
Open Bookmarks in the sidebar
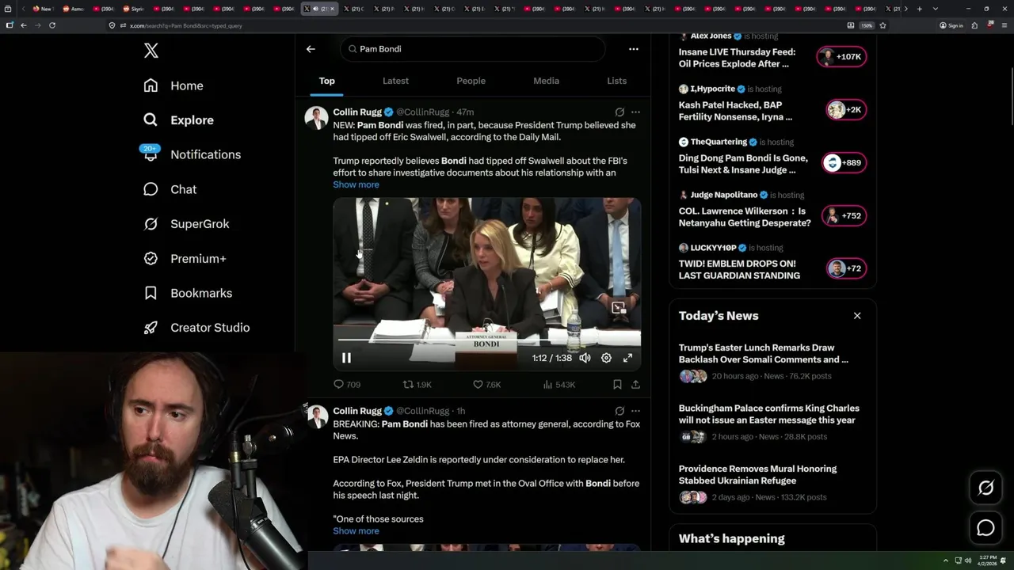coord(188,293)
